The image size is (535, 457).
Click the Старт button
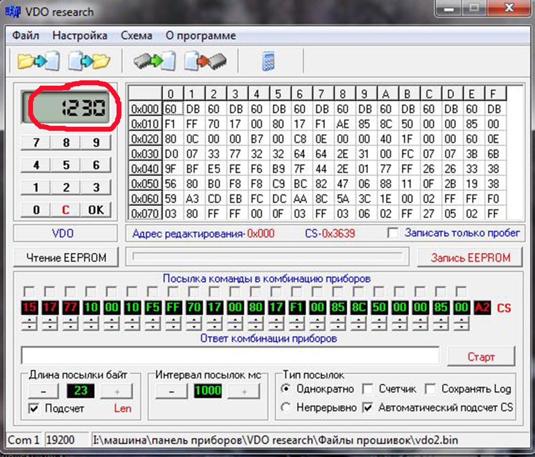point(481,356)
